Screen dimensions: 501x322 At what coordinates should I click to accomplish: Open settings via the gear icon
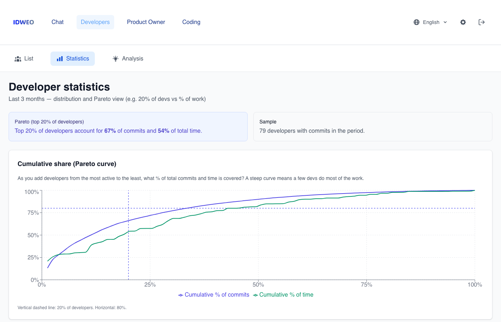pos(463,22)
